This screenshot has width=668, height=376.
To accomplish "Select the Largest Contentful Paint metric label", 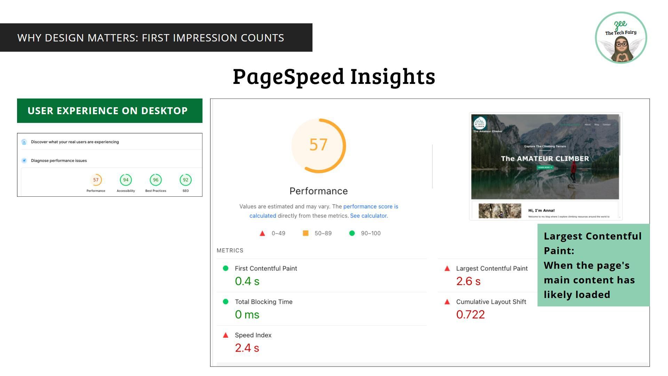I will [492, 268].
